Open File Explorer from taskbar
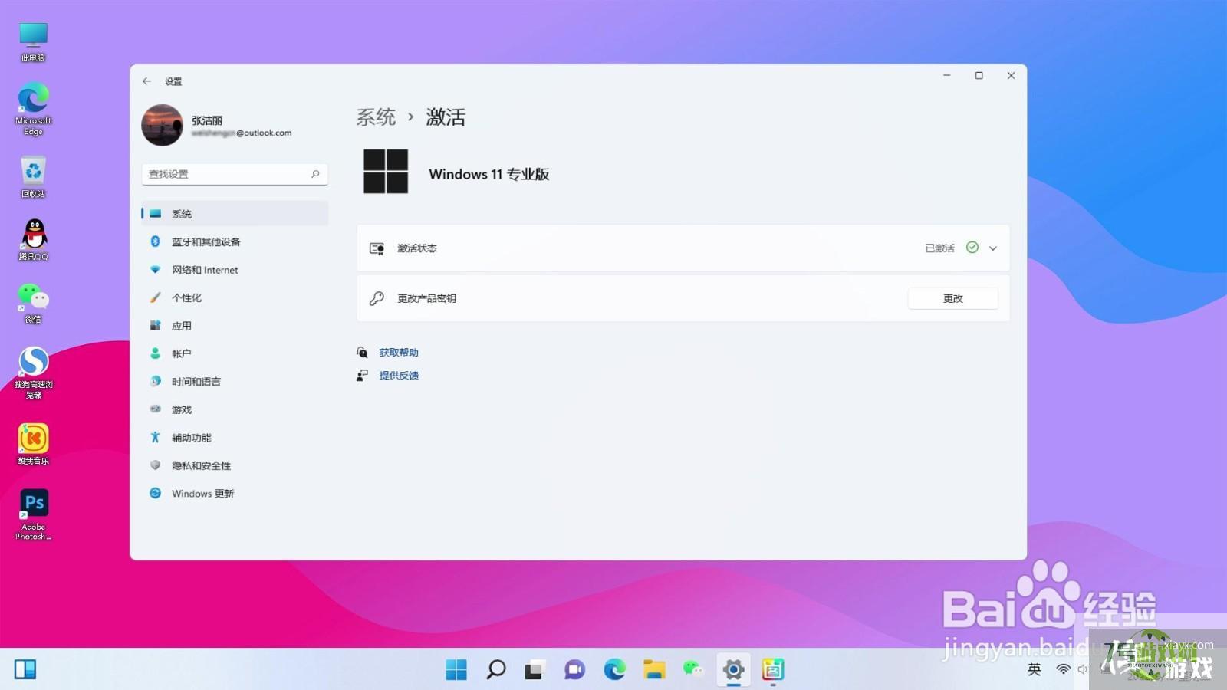The height and width of the screenshot is (690, 1227). point(654,669)
